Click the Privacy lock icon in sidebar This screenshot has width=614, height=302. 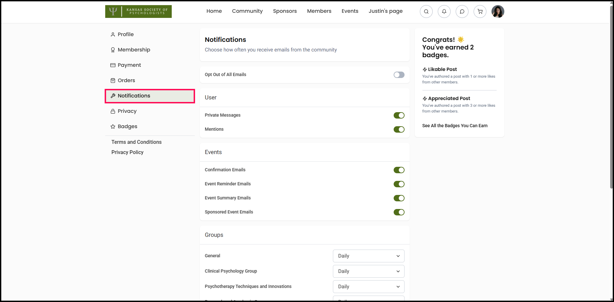point(113,111)
